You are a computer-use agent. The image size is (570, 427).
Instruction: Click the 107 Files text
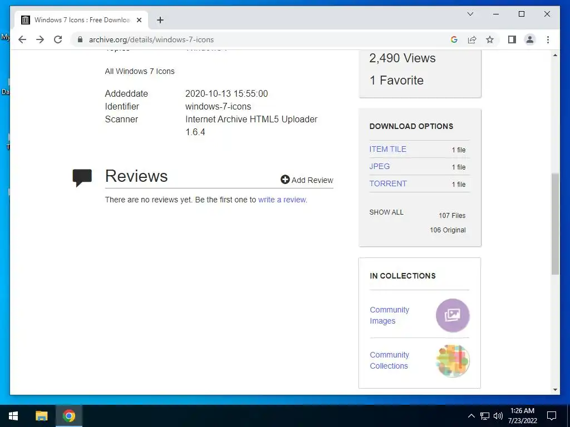click(x=452, y=215)
